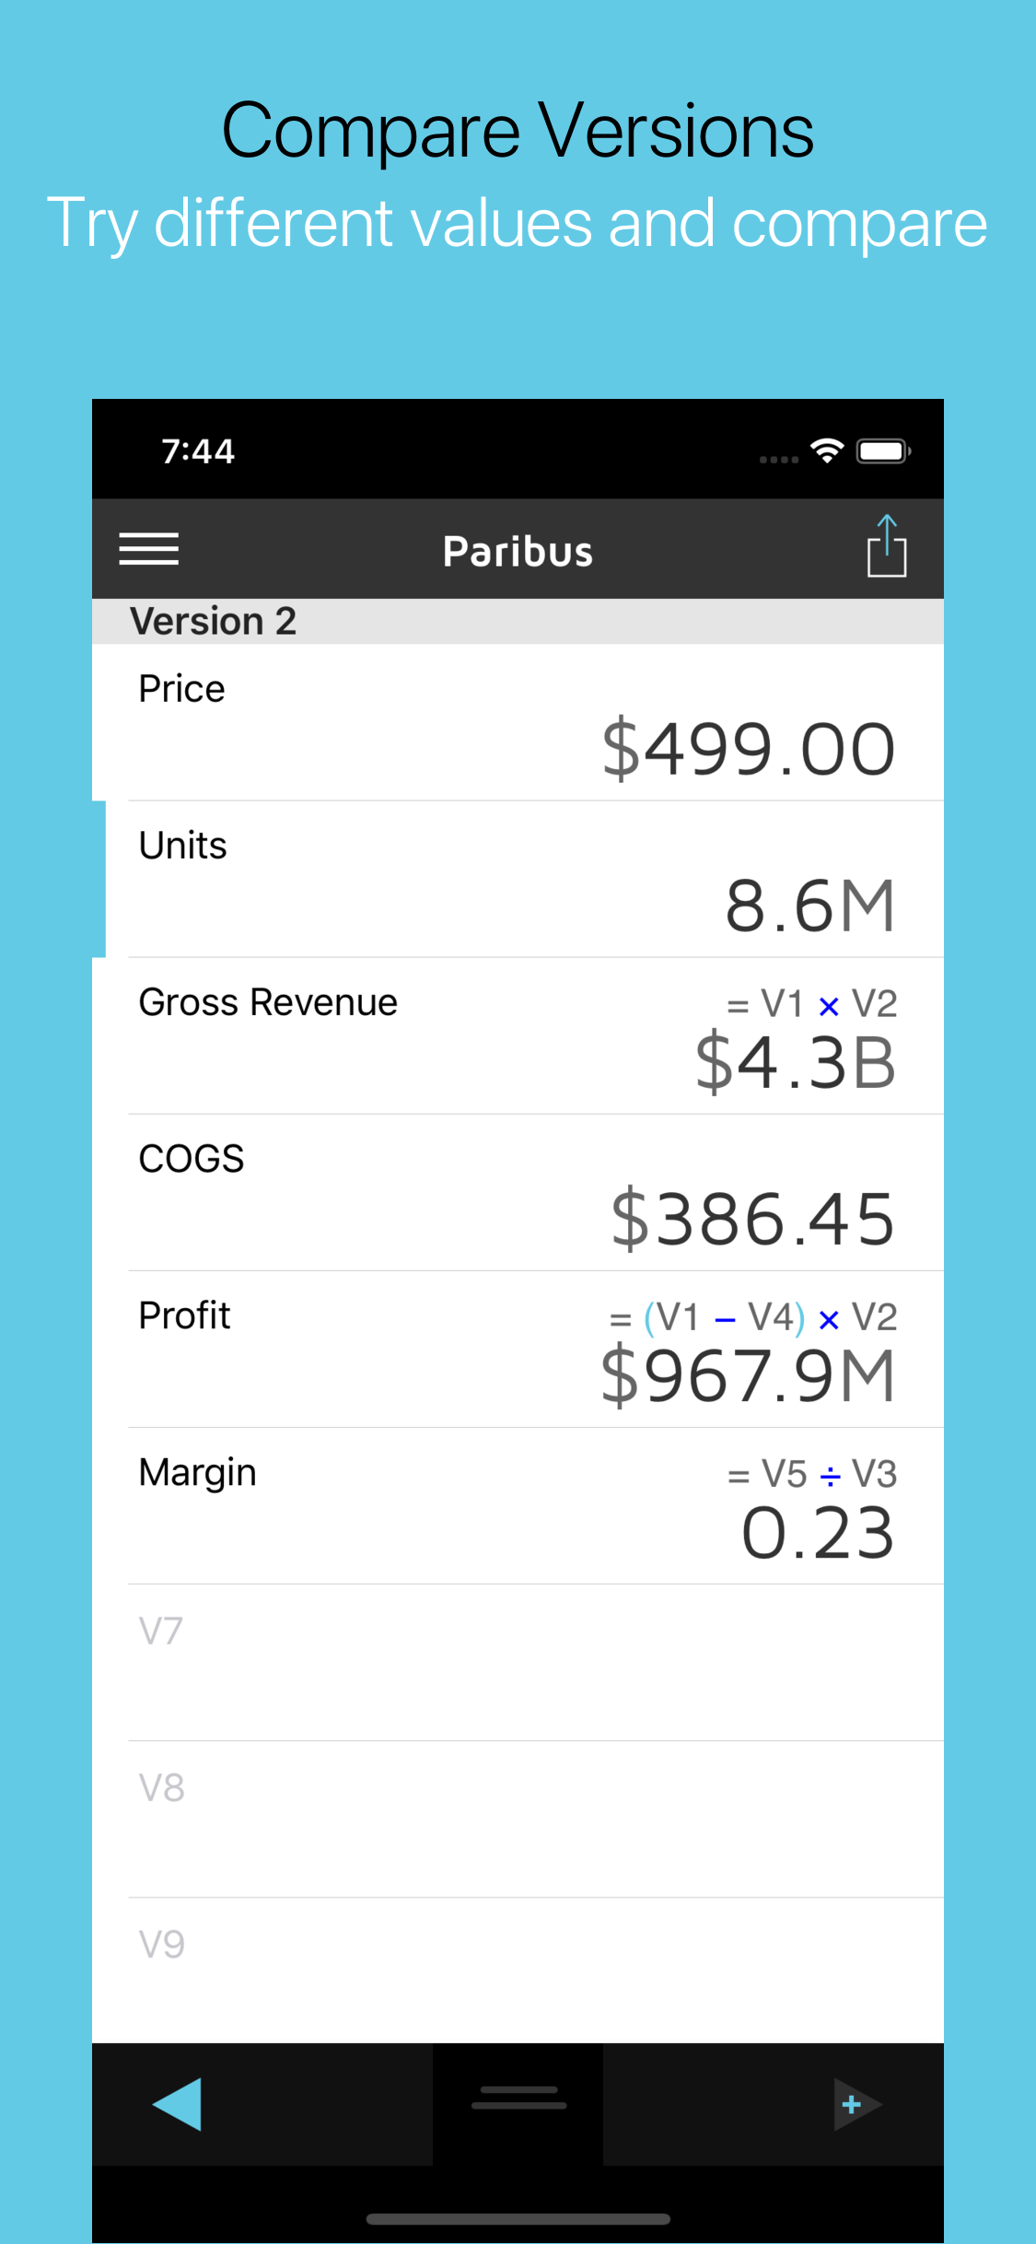Image resolution: width=1036 pixels, height=2244 pixels.
Task: Edit the Units value 8.6M
Action: tap(809, 906)
